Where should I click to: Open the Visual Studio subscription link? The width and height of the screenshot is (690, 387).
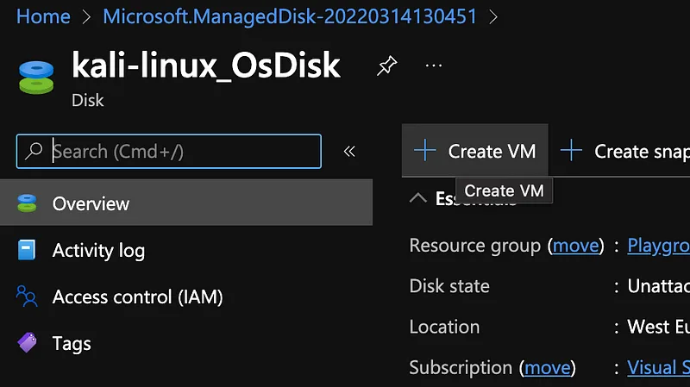tap(658, 368)
